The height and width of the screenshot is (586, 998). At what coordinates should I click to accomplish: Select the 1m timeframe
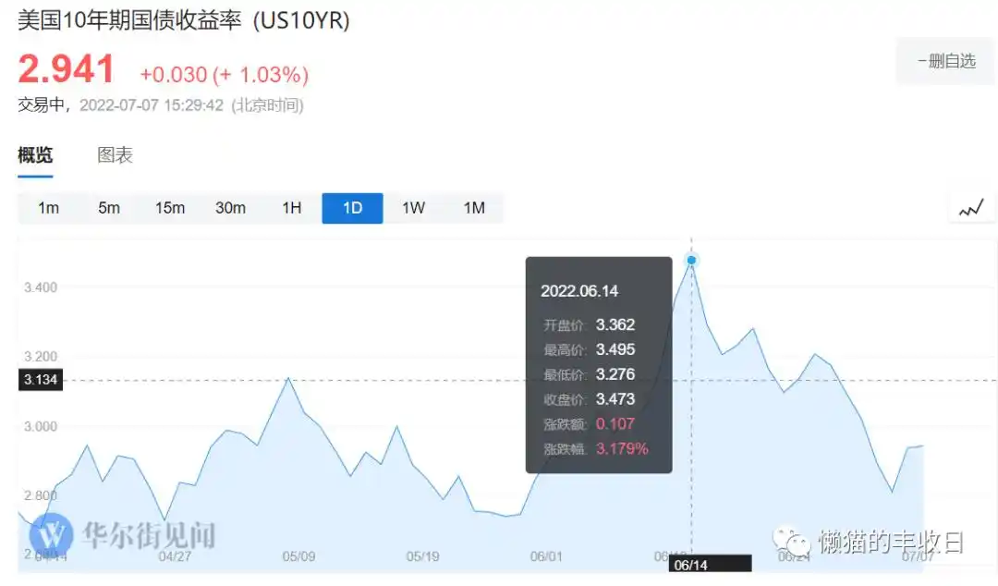coord(48,208)
